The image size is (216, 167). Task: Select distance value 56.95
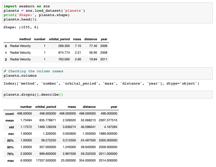click(93, 52)
